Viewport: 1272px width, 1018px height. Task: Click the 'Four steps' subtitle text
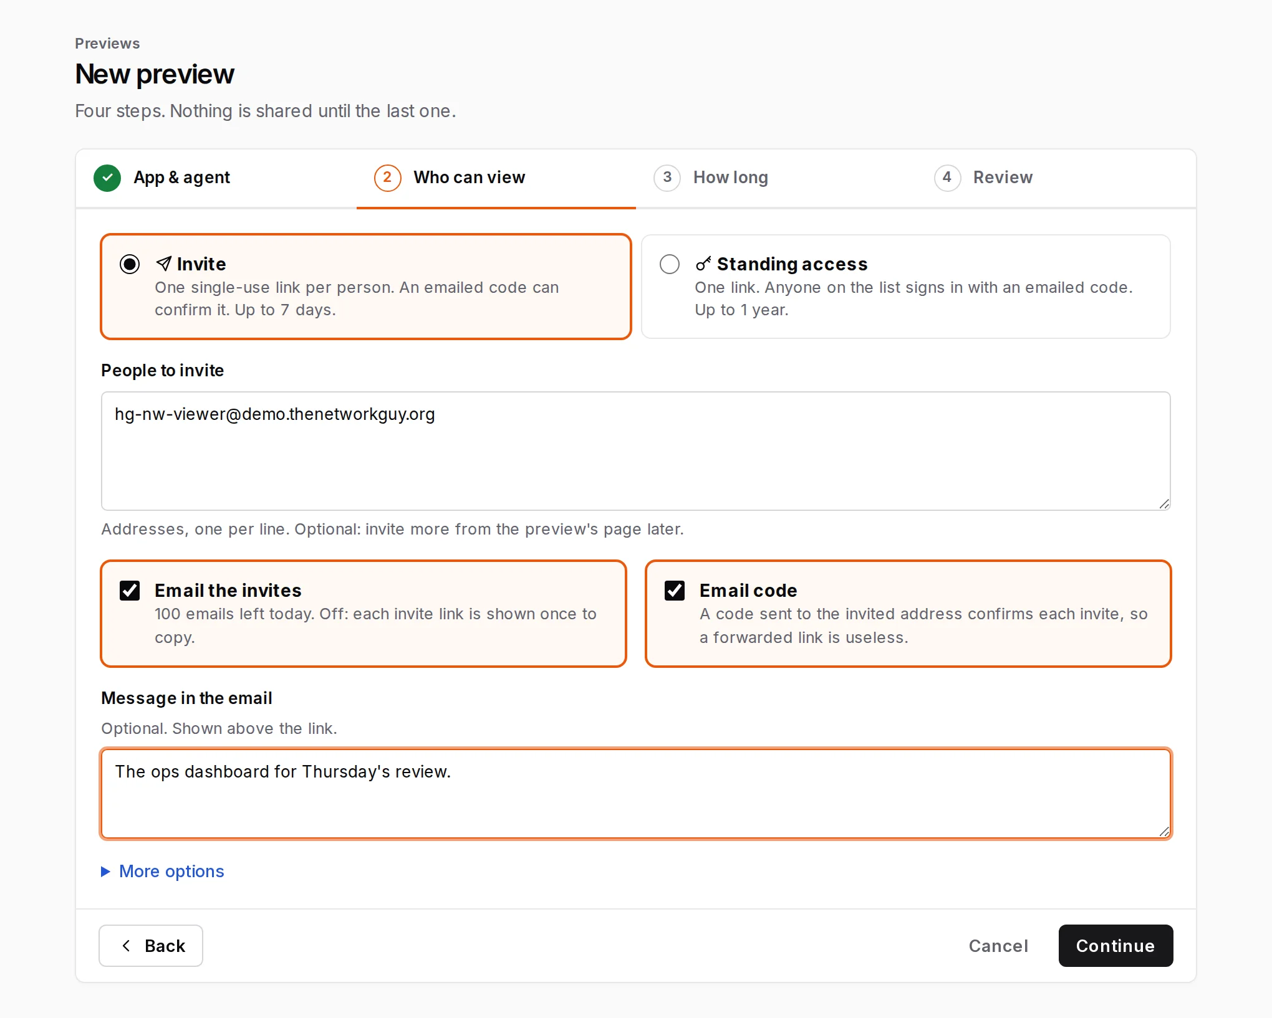(266, 111)
